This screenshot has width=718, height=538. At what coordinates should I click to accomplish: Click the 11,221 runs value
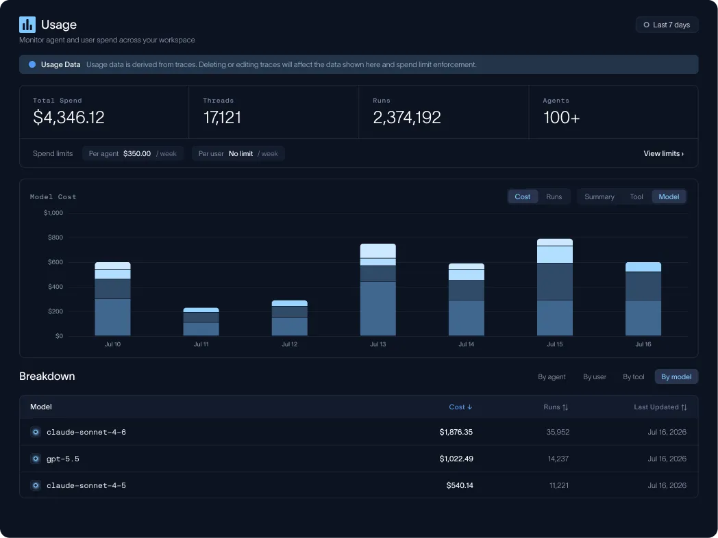(558, 485)
